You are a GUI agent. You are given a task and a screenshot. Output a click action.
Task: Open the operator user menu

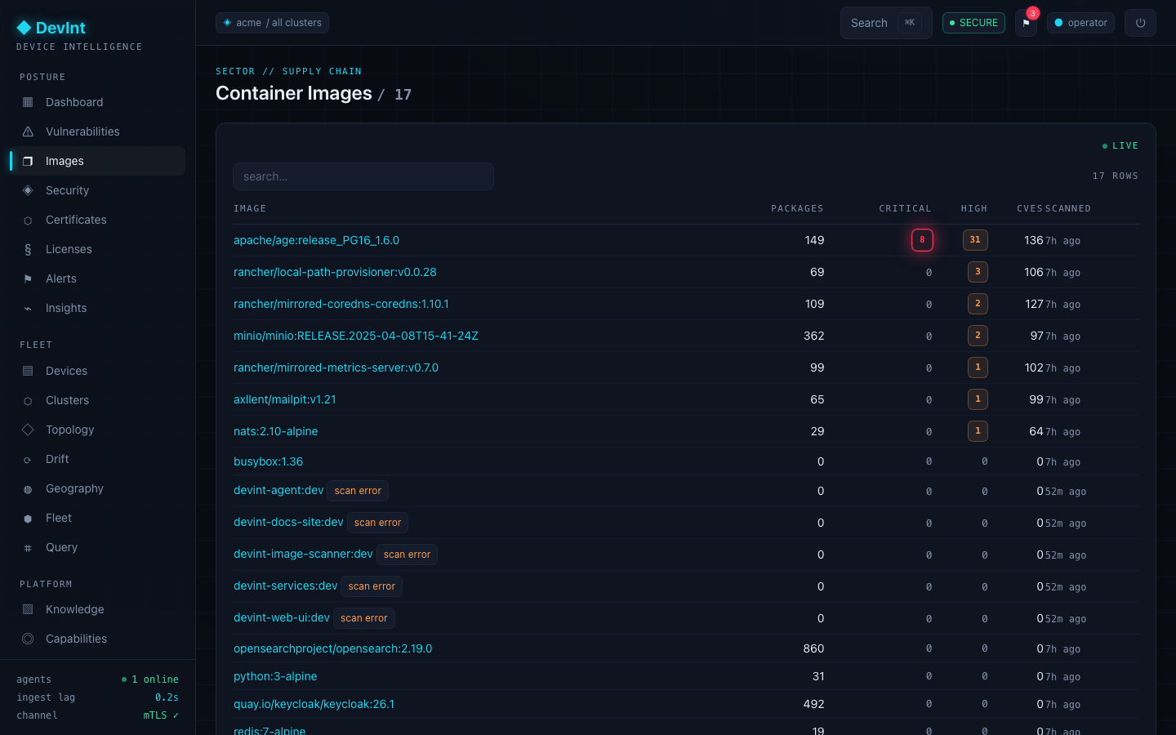tap(1080, 23)
